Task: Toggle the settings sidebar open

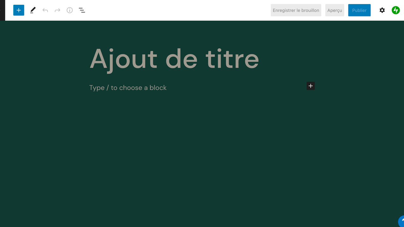Action: tap(382, 10)
